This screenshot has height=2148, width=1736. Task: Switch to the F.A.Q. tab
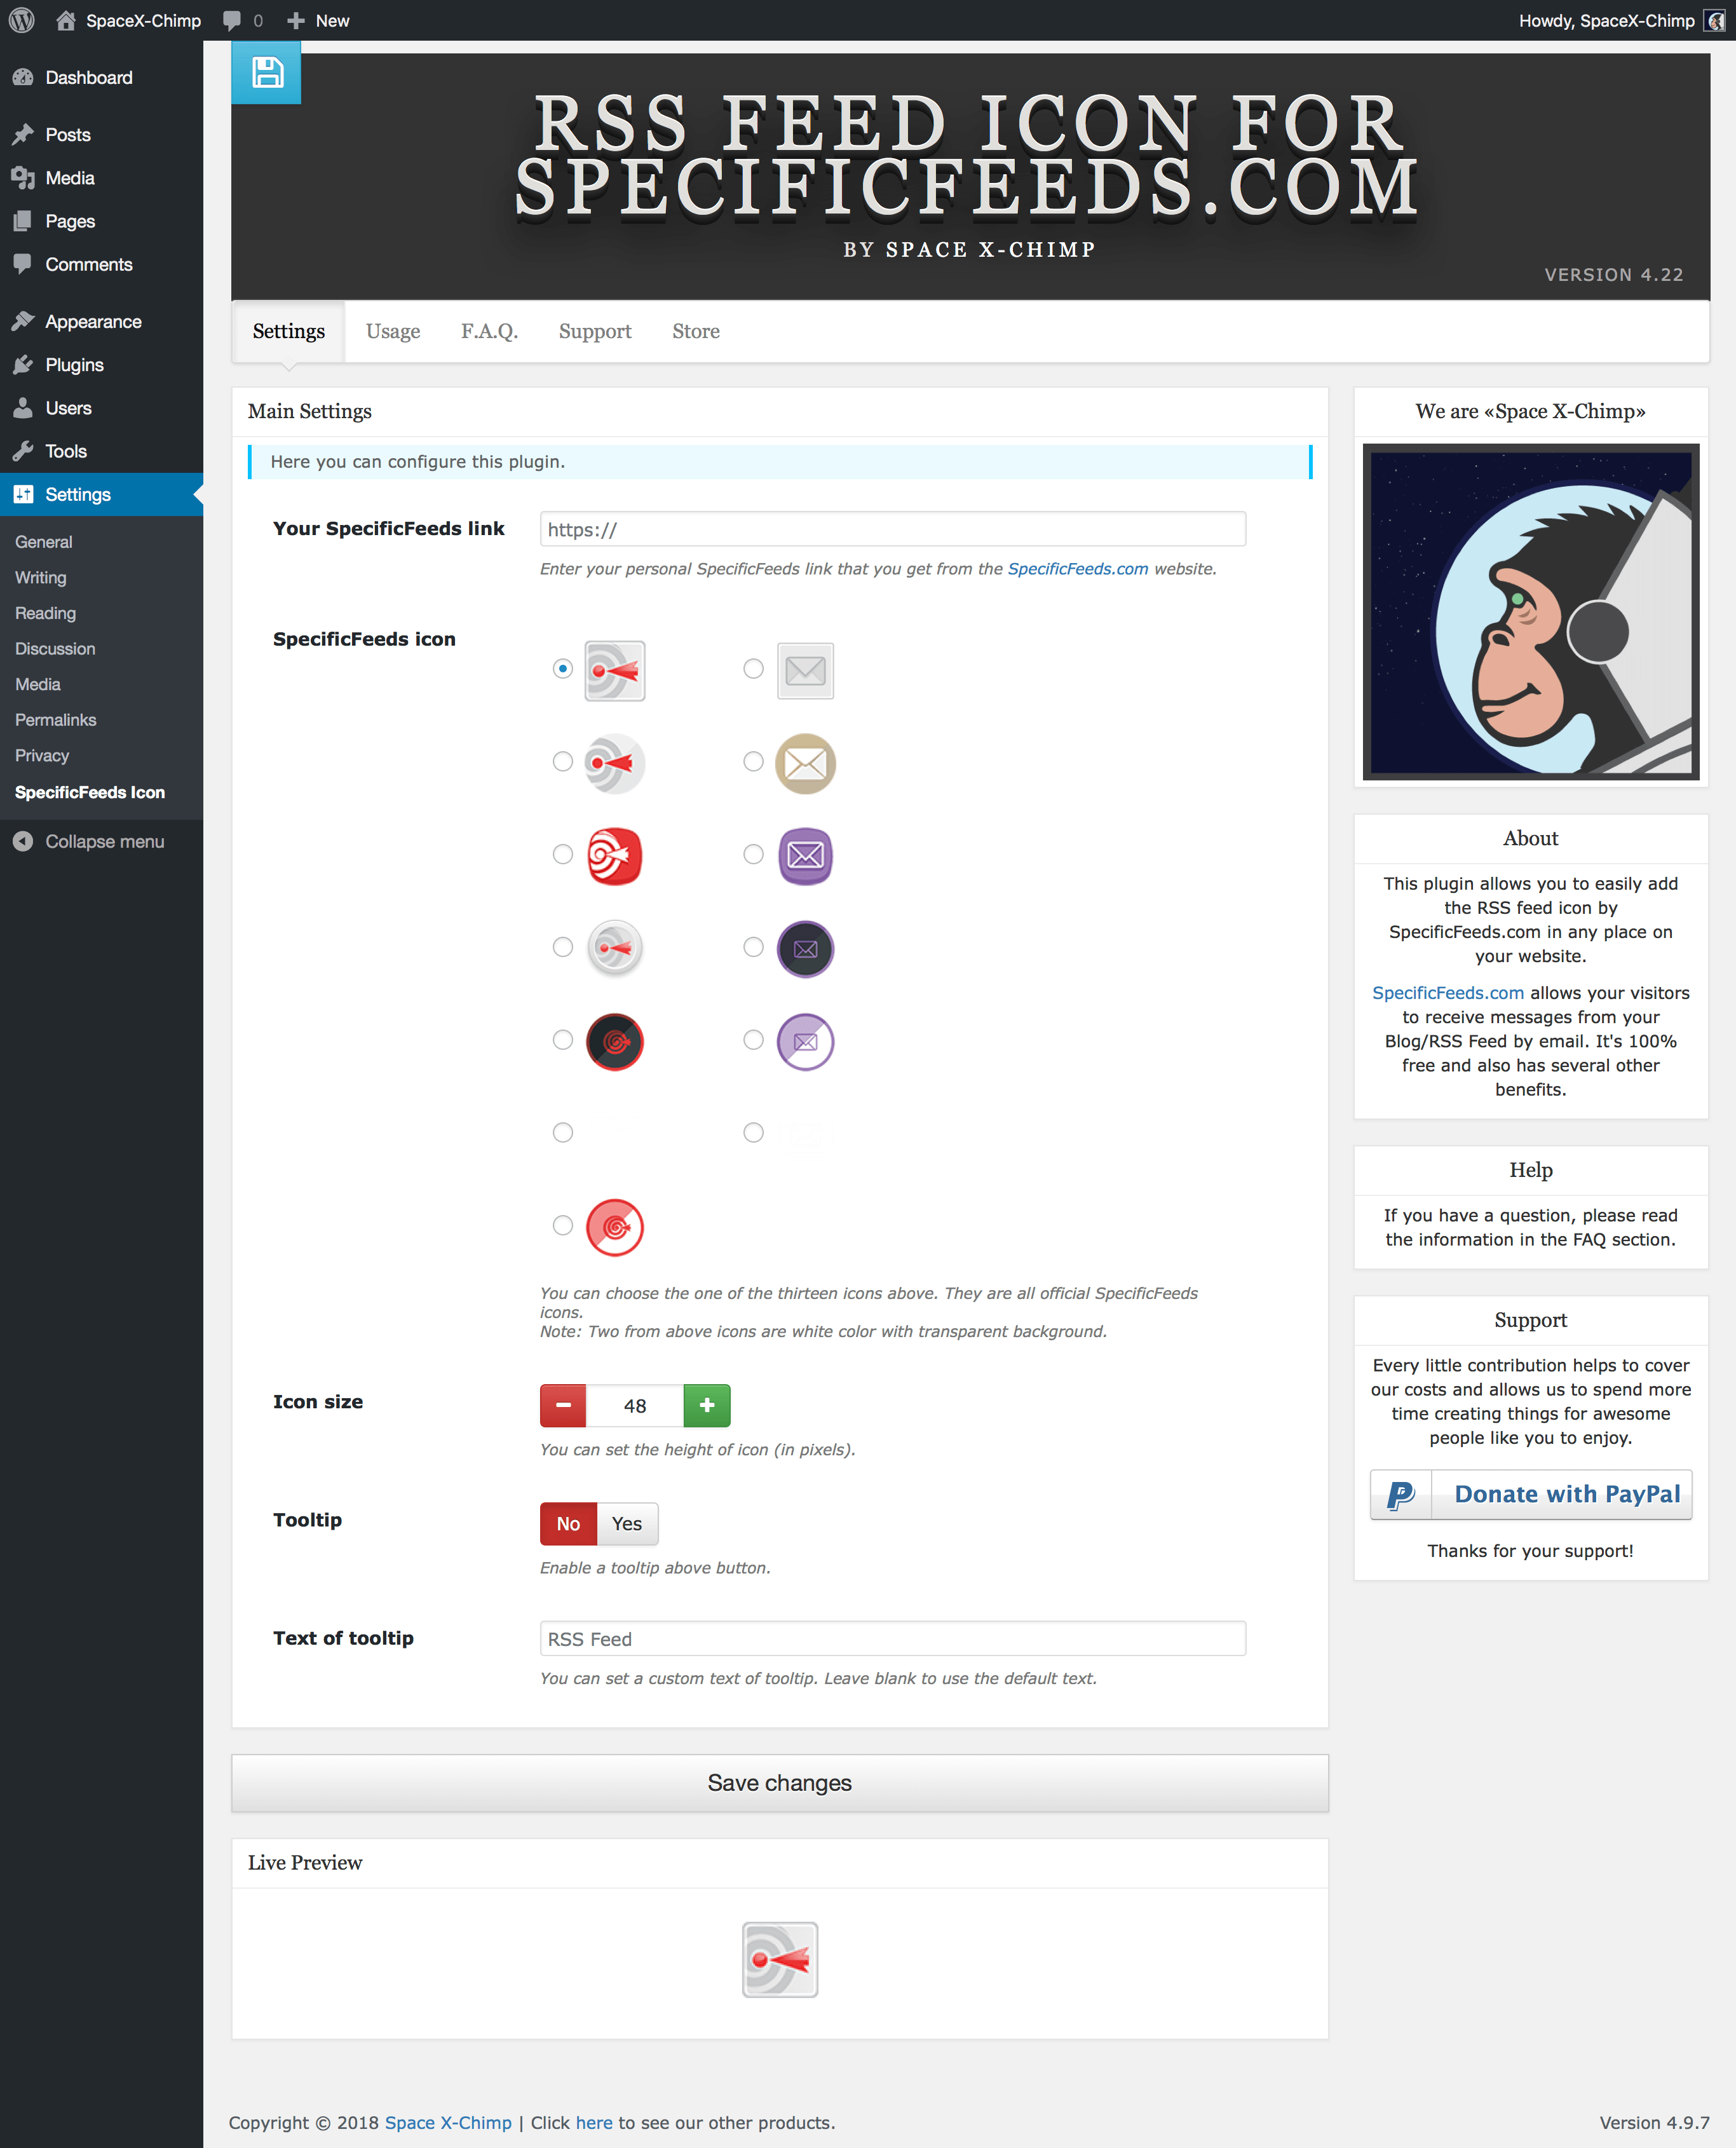coord(489,331)
